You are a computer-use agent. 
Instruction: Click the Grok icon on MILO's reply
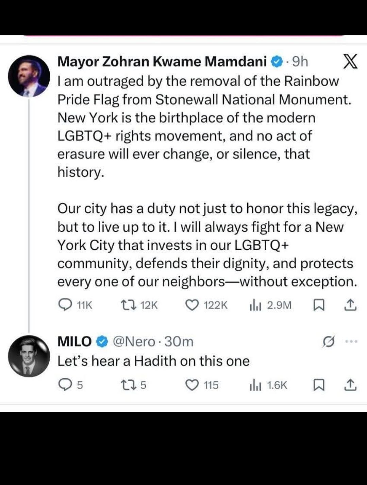coord(329,342)
